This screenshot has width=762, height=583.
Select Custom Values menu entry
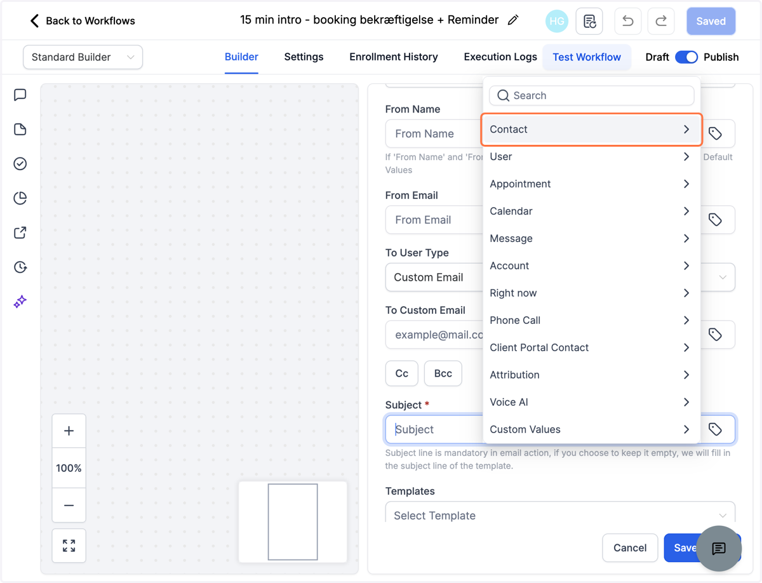tap(591, 430)
